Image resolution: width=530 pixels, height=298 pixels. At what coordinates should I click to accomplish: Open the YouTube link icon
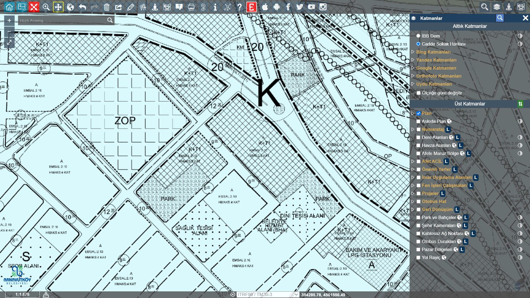click(x=311, y=7)
